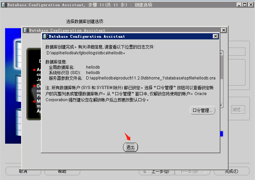The height and width of the screenshot is (180, 255).
Task: Click 帮助 help in the wizard
Action: [62, 172]
